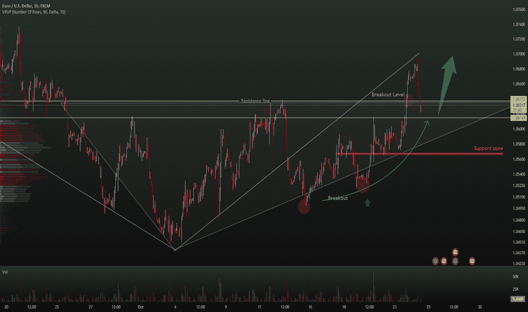Click date 11 on time axis
The width and height of the screenshot is (528, 312).
coord(259,307)
